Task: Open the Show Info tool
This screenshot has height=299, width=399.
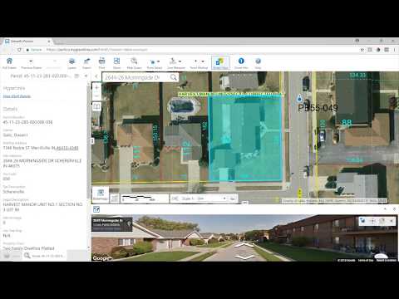Action: click(241, 61)
